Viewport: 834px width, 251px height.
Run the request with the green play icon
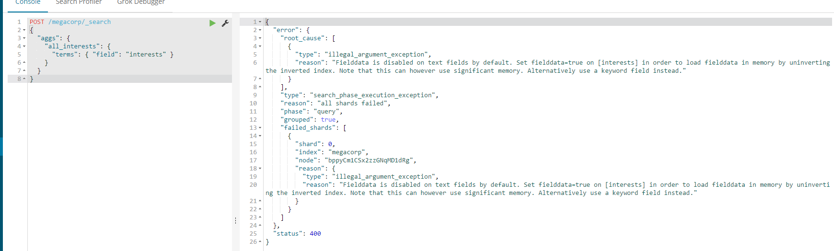click(212, 23)
